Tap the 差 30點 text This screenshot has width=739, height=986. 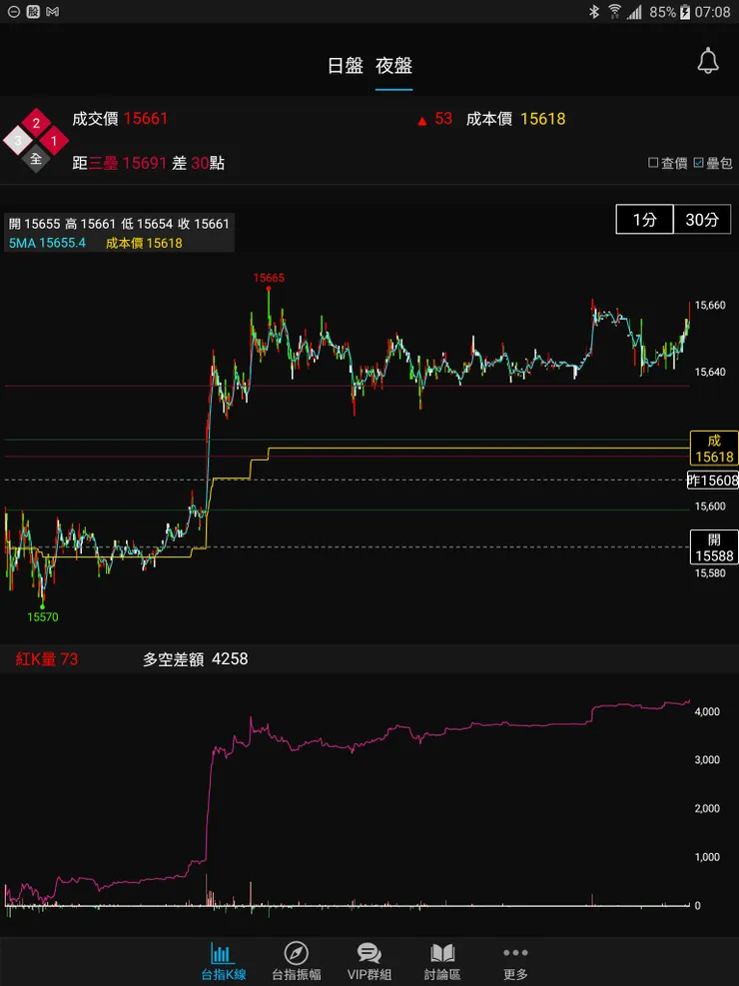point(199,164)
